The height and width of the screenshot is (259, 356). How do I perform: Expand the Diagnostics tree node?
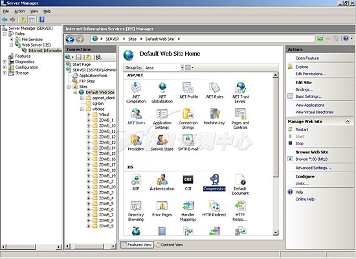pyautogui.click(x=5, y=62)
